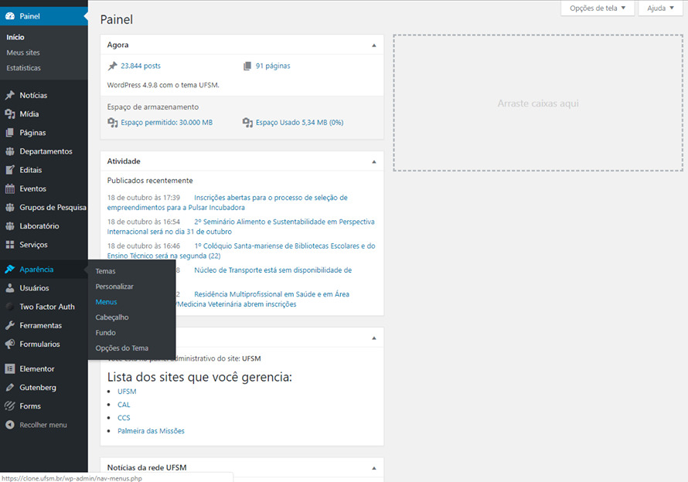This screenshot has width=688, height=482.
Task: Click the Eventos calendar icon
Action: pos(10,189)
